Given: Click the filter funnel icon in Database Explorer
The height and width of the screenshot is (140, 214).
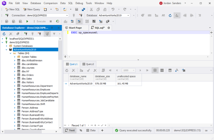Looking at the screenshot, I should pos(54,34).
